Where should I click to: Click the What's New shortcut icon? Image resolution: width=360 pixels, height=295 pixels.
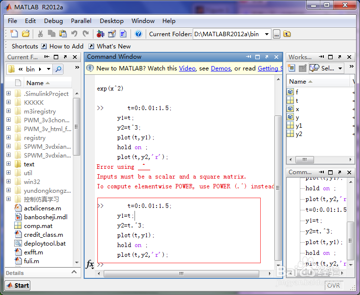91,46
